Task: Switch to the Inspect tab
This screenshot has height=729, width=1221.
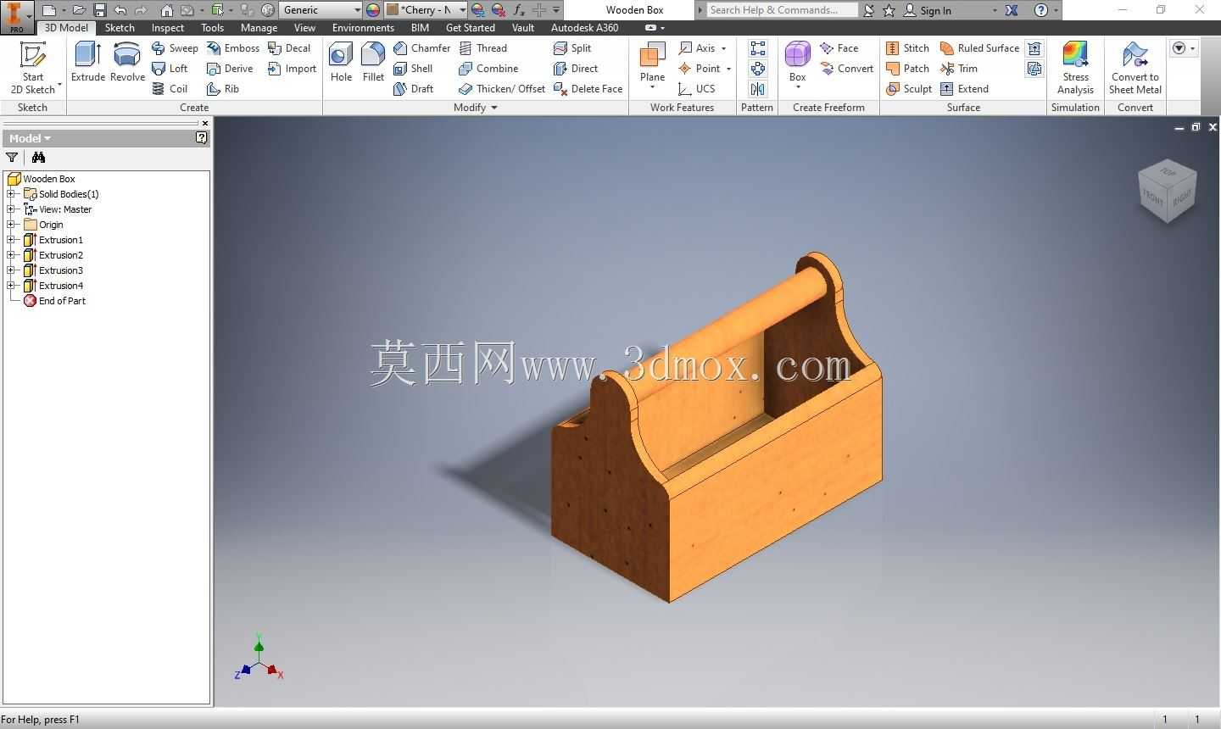Action: tap(168, 28)
